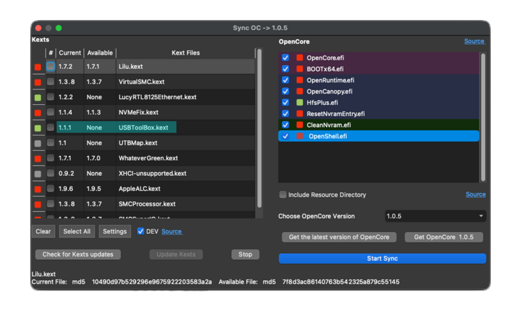Click red status indicator for VirtualSMC.kext

(x=38, y=82)
